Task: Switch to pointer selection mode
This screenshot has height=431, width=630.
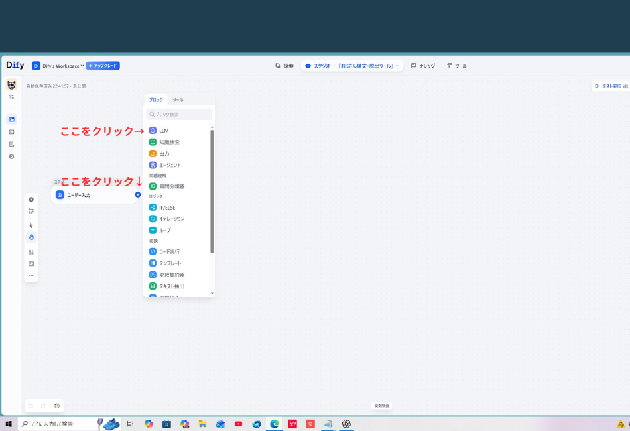Action: coord(31,225)
